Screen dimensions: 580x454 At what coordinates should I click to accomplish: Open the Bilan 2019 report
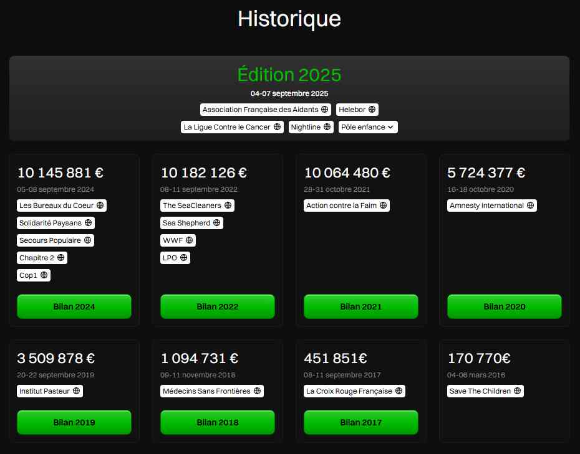click(x=74, y=422)
